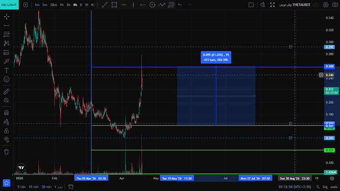
Task: Open time zone menu 01:12:54 (UTC+3:30)
Action: tap(295, 187)
